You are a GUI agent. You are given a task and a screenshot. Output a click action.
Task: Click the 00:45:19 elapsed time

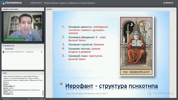pyautogui.click(x=169, y=3)
